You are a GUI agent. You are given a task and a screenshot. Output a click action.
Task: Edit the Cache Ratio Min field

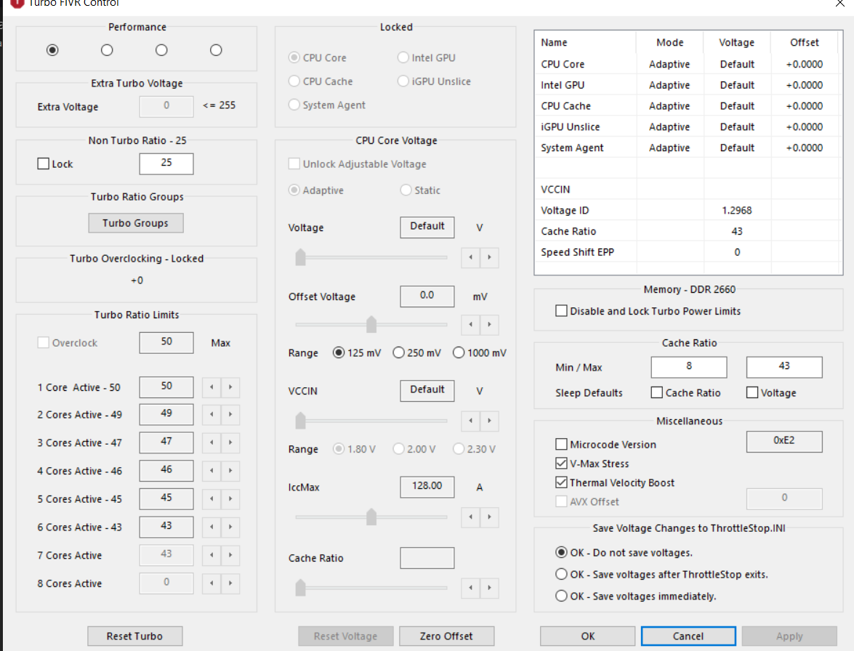point(689,367)
